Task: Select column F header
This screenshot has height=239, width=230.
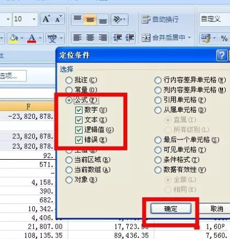Action: coord(27,106)
